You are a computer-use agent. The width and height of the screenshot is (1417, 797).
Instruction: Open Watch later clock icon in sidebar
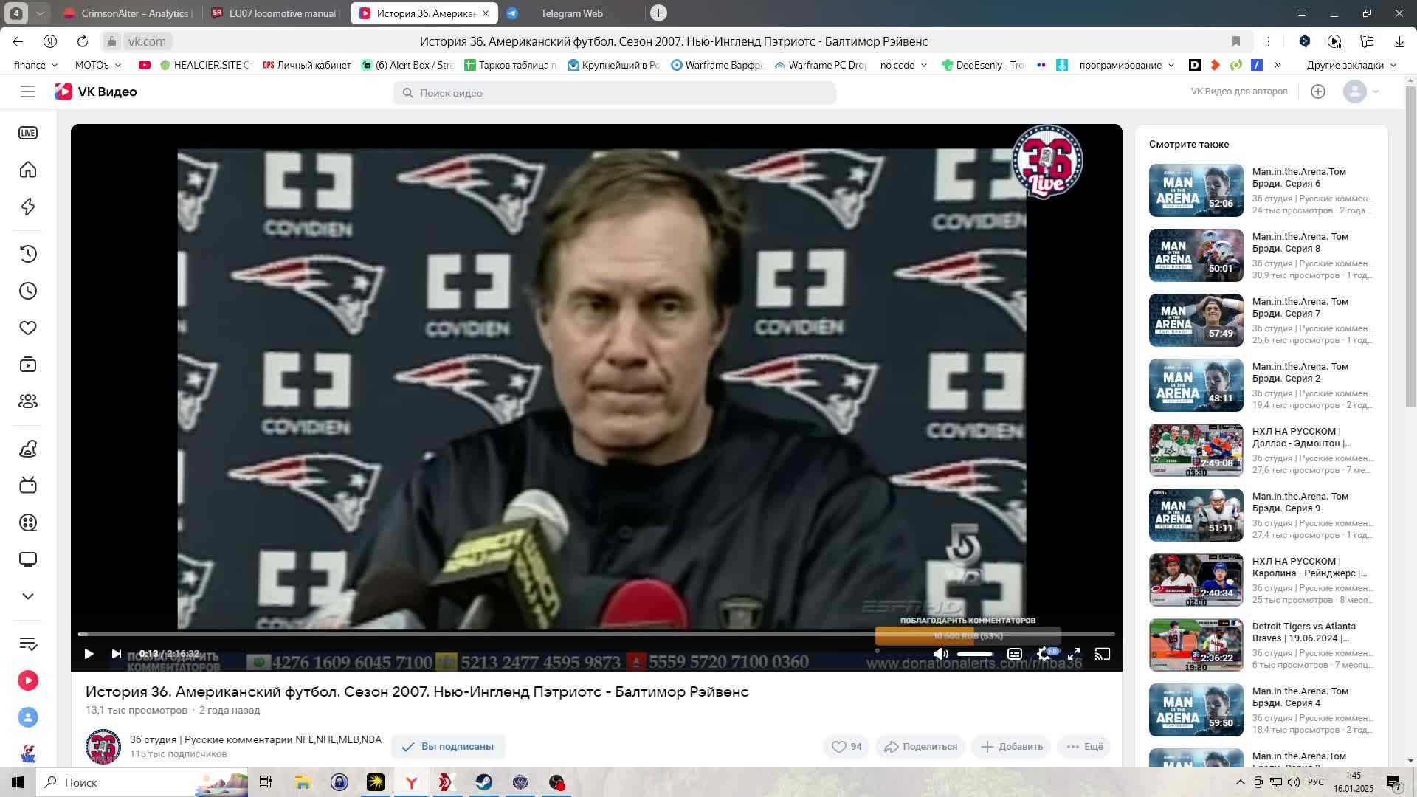coord(28,291)
